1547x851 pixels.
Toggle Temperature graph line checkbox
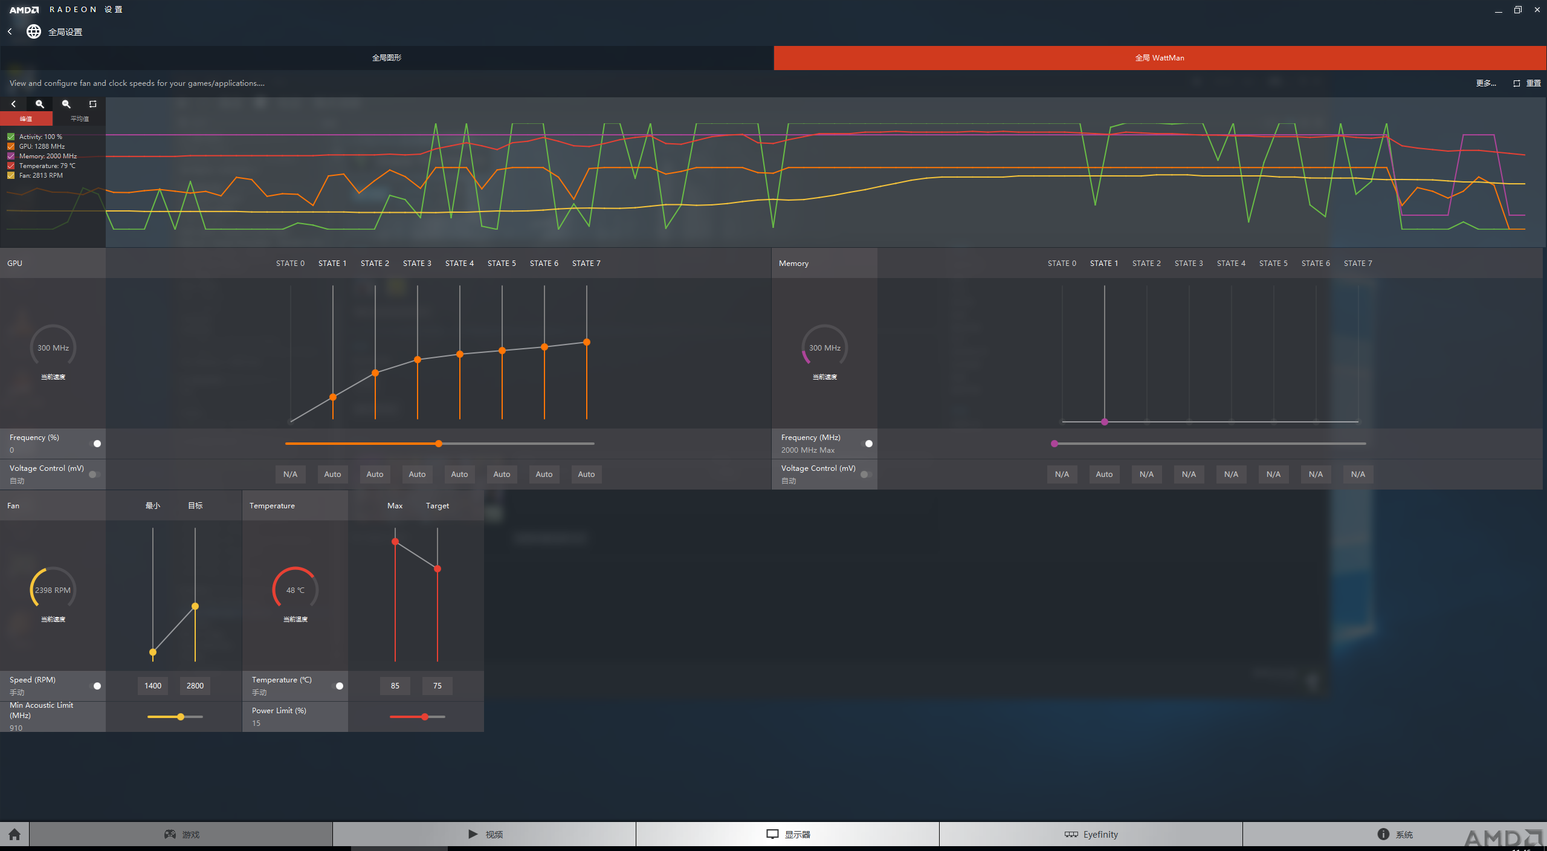pos(11,166)
